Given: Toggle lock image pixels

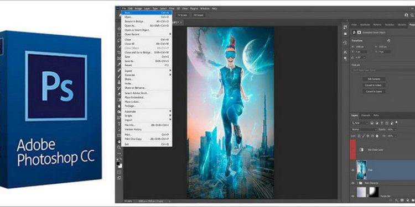Looking at the screenshot, I should pyautogui.click(x=364, y=136).
